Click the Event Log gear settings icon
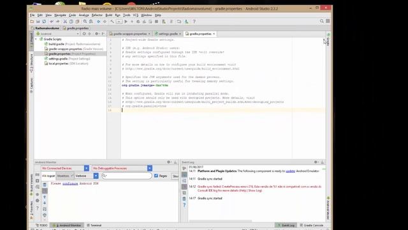Image resolution: width=408 pixels, height=230 pixels. tap(316, 162)
